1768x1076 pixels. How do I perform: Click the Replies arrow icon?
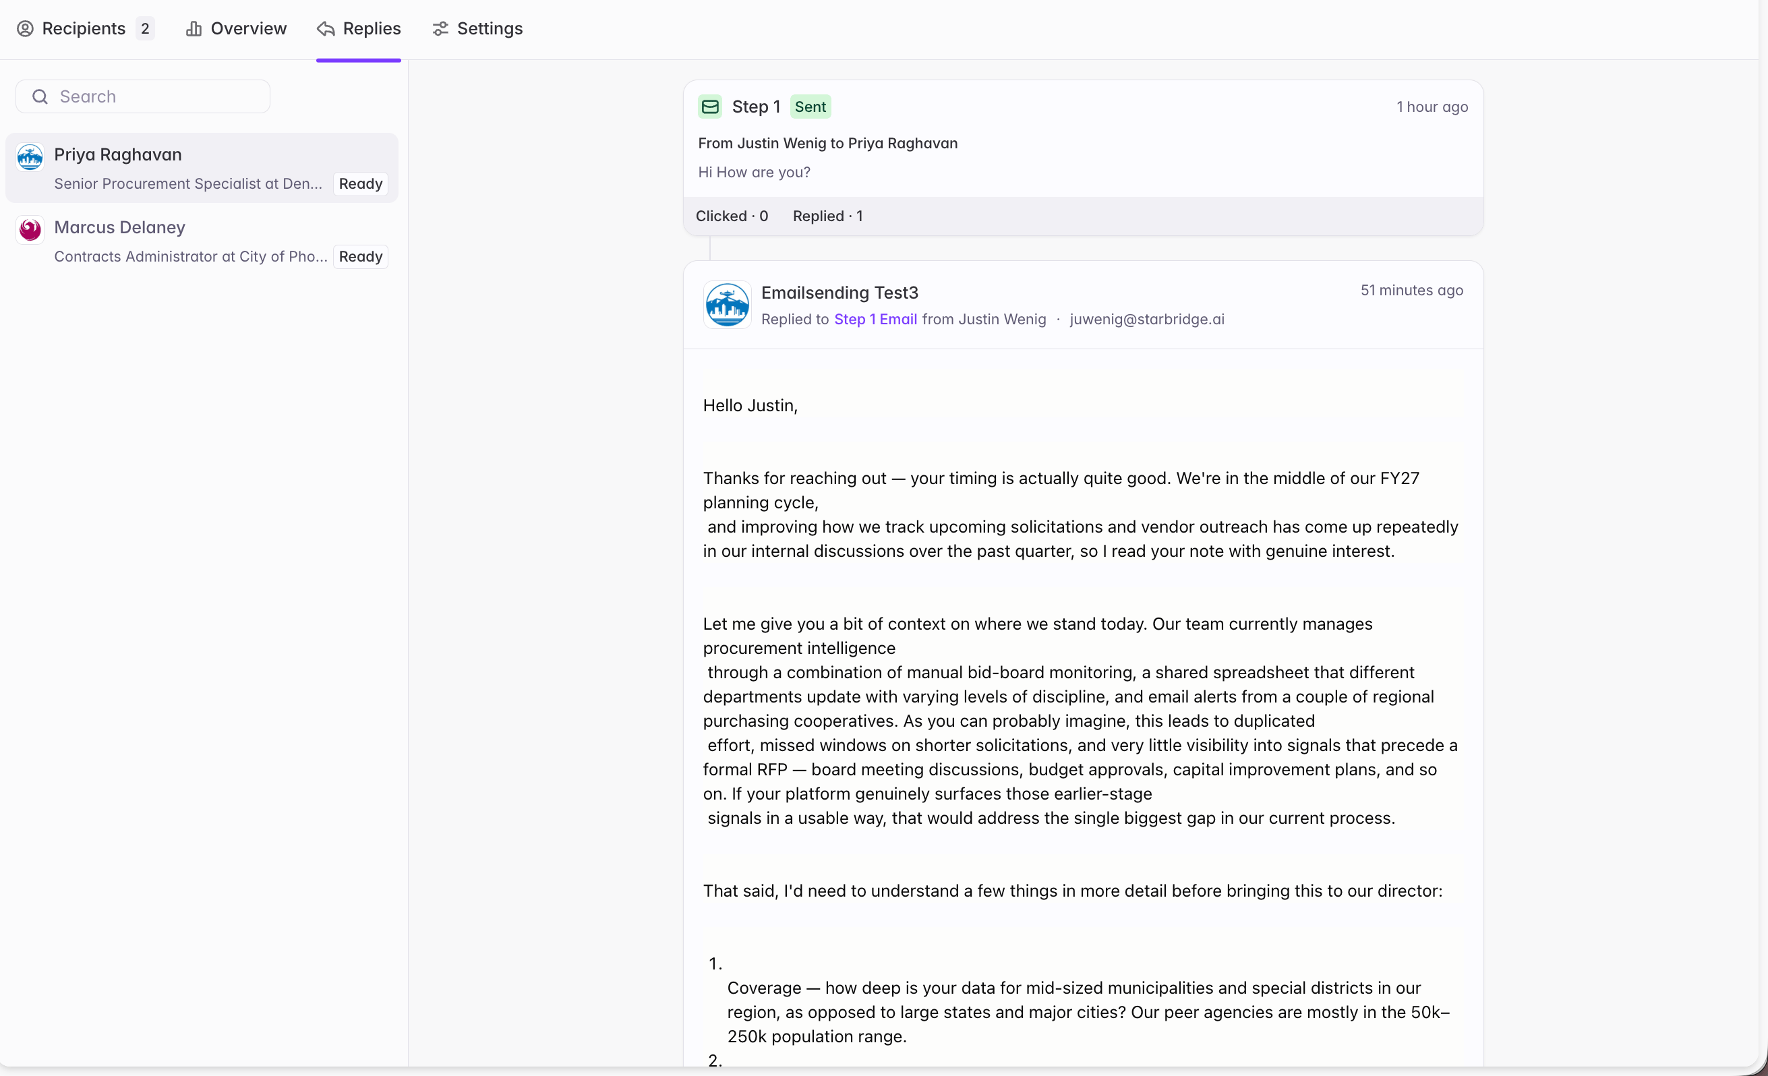tap(326, 29)
